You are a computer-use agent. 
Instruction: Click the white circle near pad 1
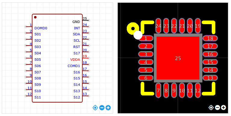tap(138, 35)
